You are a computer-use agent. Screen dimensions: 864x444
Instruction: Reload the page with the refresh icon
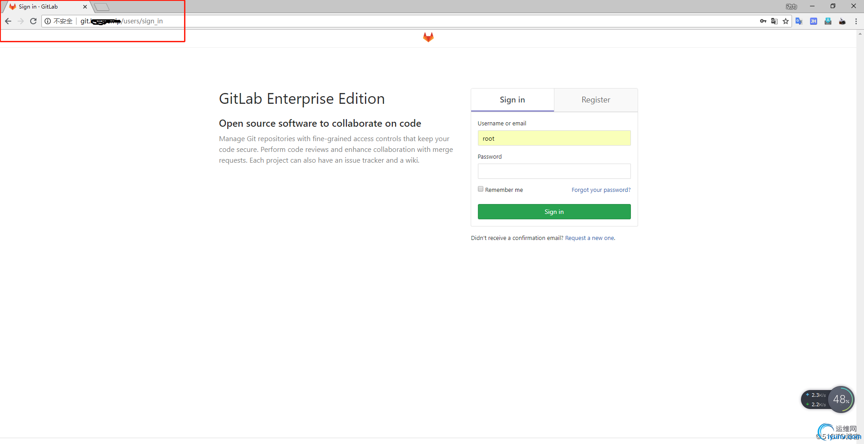click(x=33, y=21)
